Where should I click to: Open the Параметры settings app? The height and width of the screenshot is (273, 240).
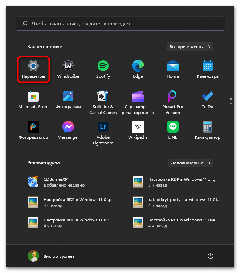coord(33,69)
